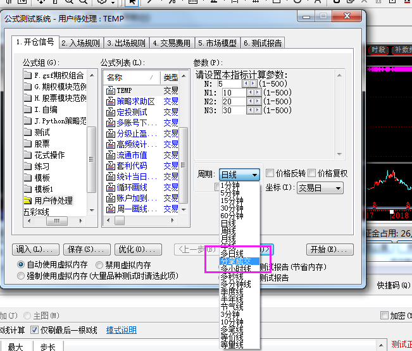Click the 循环画线 formula icon
Image resolution: width=412 pixels, height=351 pixels.
pos(110,188)
